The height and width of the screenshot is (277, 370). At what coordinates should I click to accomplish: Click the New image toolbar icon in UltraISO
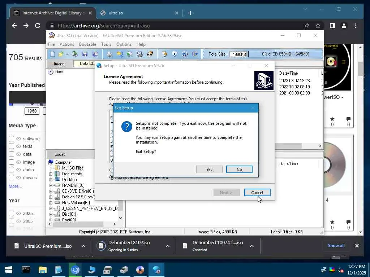point(52,54)
